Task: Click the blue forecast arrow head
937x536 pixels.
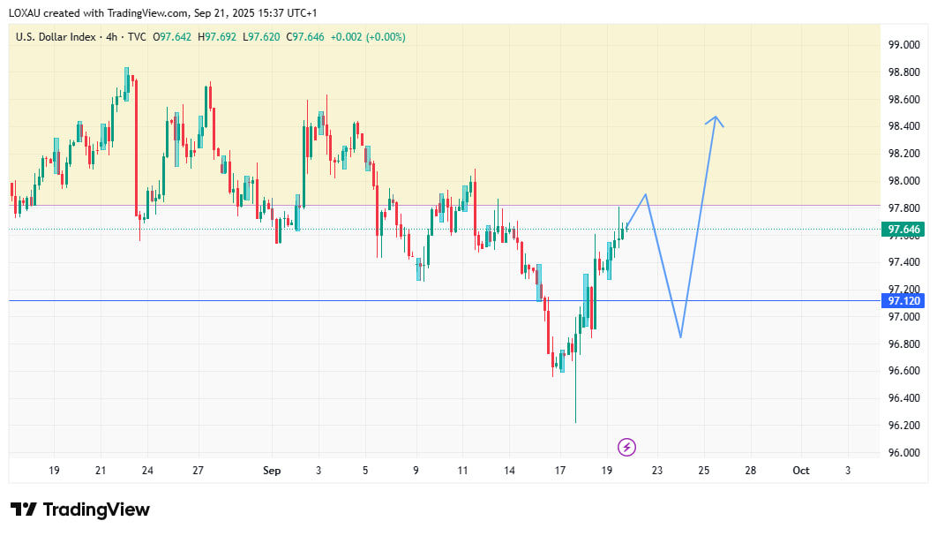Action: 716,118
